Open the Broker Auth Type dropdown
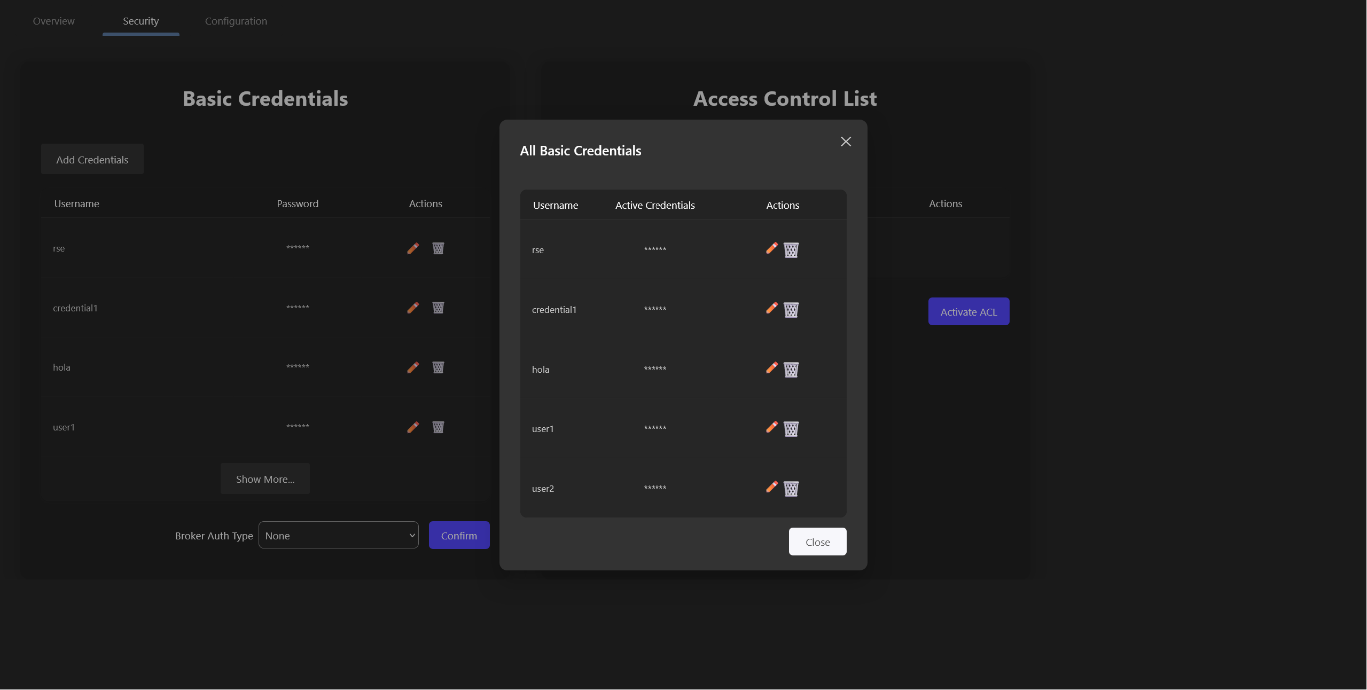This screenshot has height=690, width=1367. pos(338,535)
